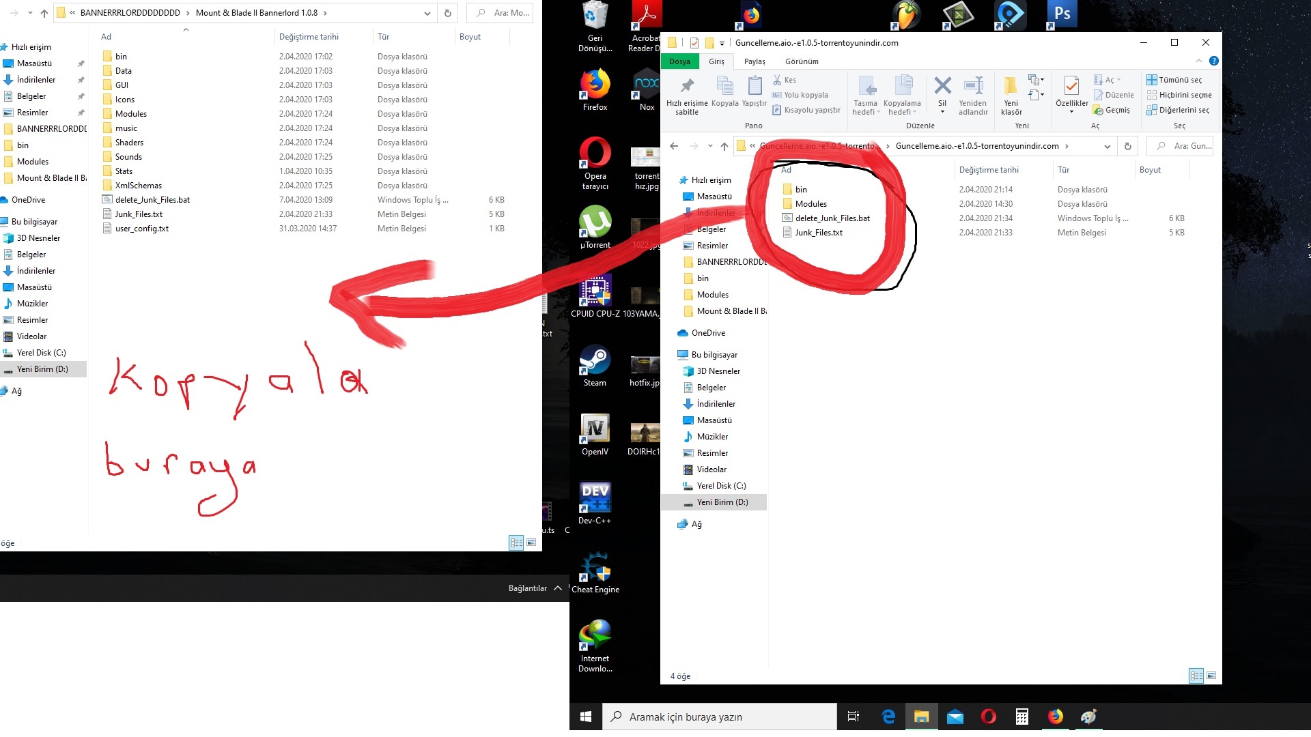The image size is (1311, 737).
Task: Open the Cheat Engine desktop shortcut
Action: pos(595,573)
